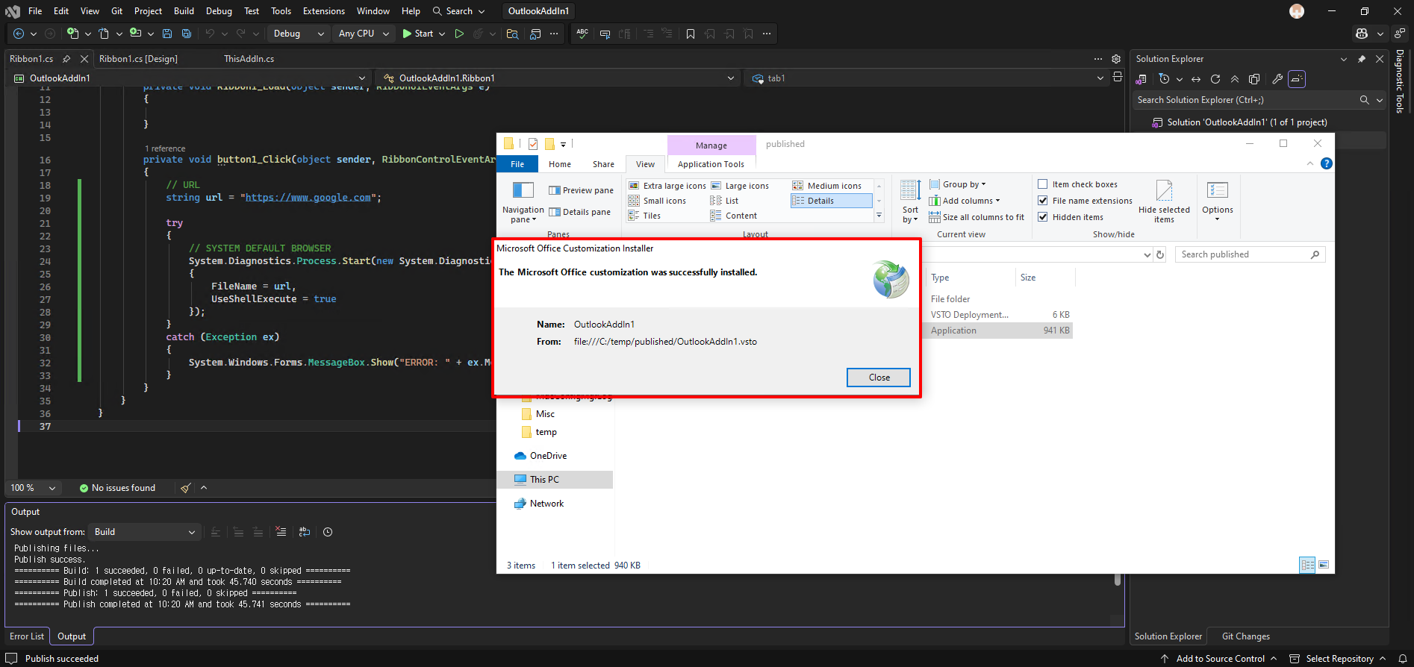Viewport: 1414px width, 667px height.
Task: Click the solution/folder view switch icon
Action: pos(1141,79)
